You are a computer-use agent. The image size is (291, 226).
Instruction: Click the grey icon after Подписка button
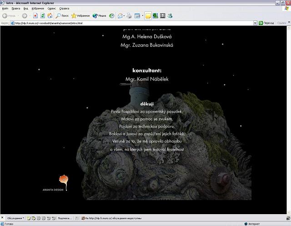click(x=77, y=218)
